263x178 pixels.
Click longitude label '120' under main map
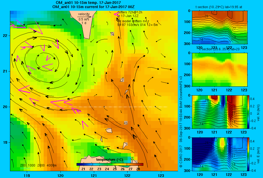60,175
